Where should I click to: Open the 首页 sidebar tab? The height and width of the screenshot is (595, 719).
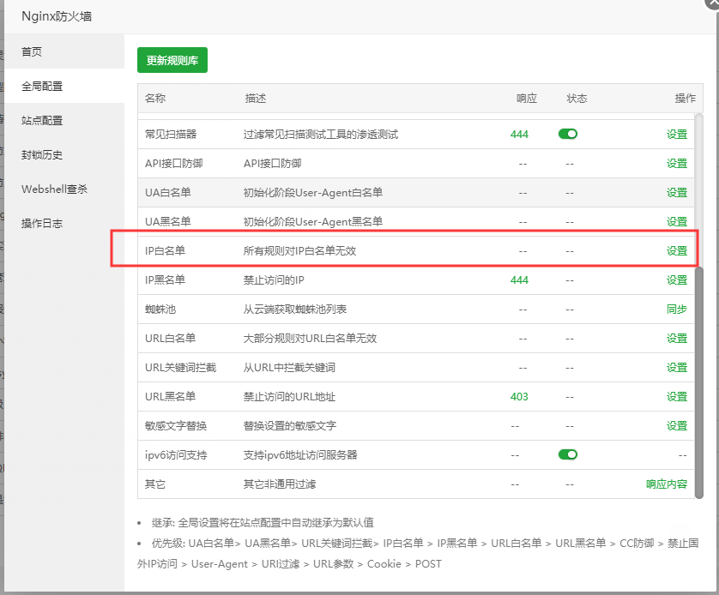64,51
